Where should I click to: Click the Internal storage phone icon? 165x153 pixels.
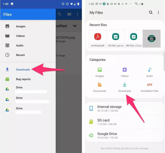pos(91,108)
